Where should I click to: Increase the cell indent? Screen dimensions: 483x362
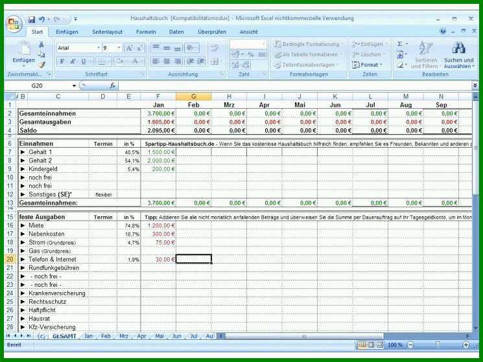(x=200, y=62)
